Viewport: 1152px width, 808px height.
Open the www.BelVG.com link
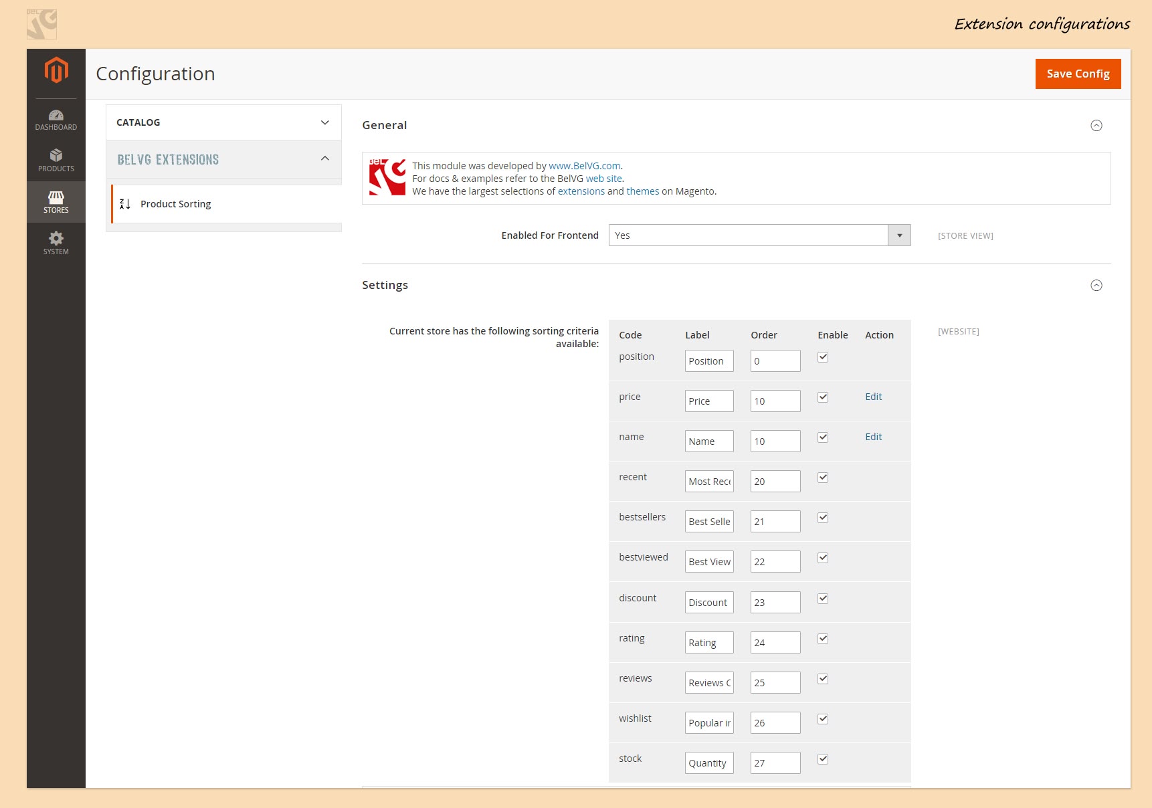point(584,166)
